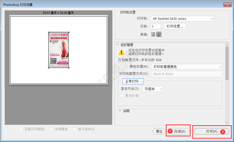The height and width of the screenshot is (142, 234).
Task: Click the 29.67 厘米 x 20.99 厘米 size label
Action: click(58, 13)
